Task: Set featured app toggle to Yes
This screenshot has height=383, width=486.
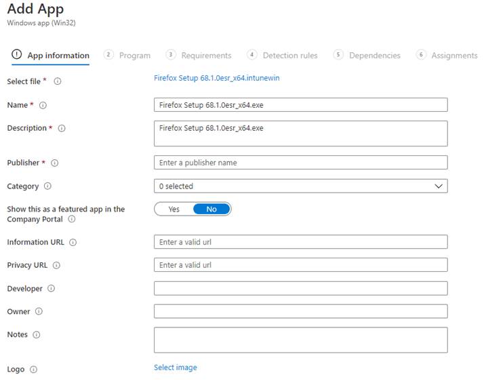Action: 174,209
